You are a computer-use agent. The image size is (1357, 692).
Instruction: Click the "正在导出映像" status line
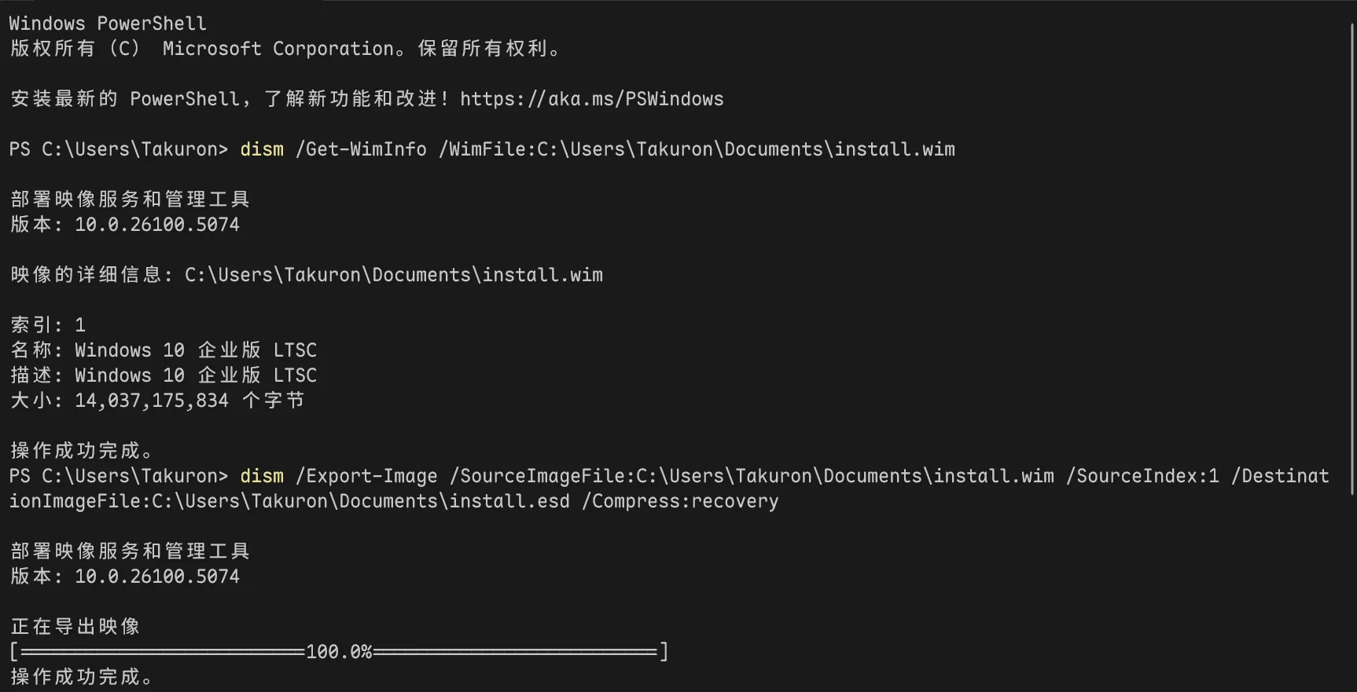coord(75,627)
